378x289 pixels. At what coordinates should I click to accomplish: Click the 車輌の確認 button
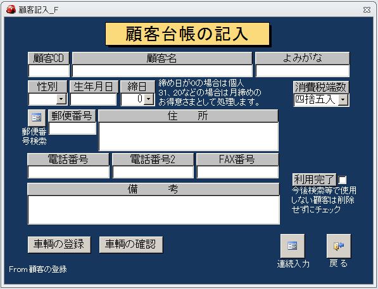pyautogui.click(x=131, y=245)
